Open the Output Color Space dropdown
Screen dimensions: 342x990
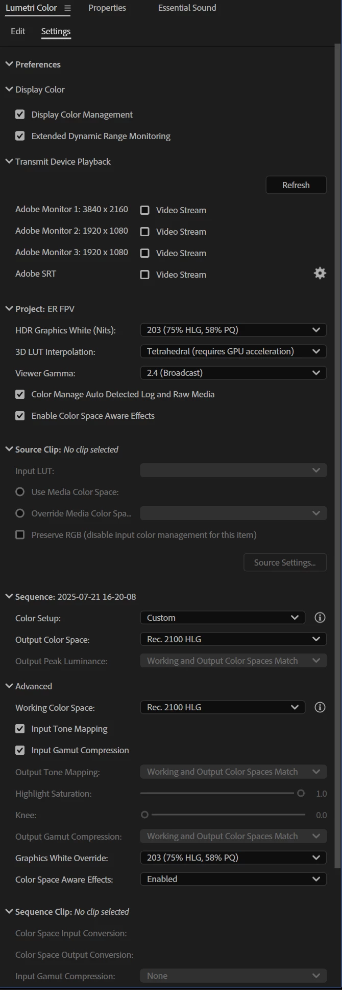[233, 639]
